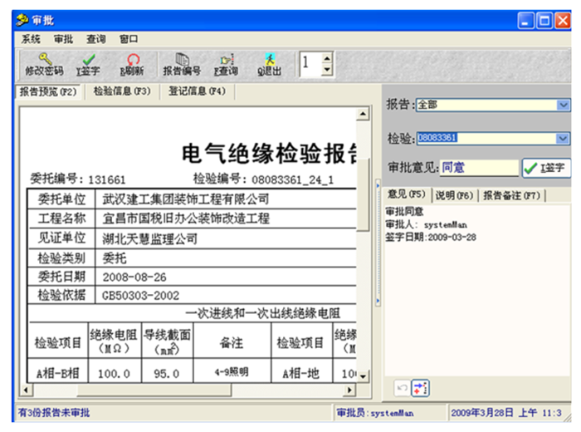Click the blue icon beside the undo button
Image resolution: width=581 pixels, height=432 pixels.
pyautogui.click(x=419, y=388)
